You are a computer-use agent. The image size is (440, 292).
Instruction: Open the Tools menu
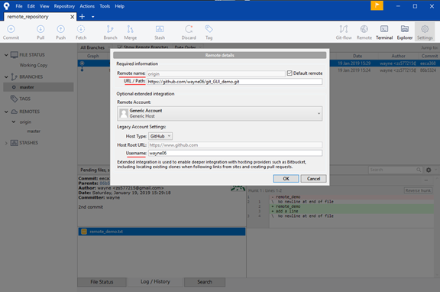pos(105,6)
